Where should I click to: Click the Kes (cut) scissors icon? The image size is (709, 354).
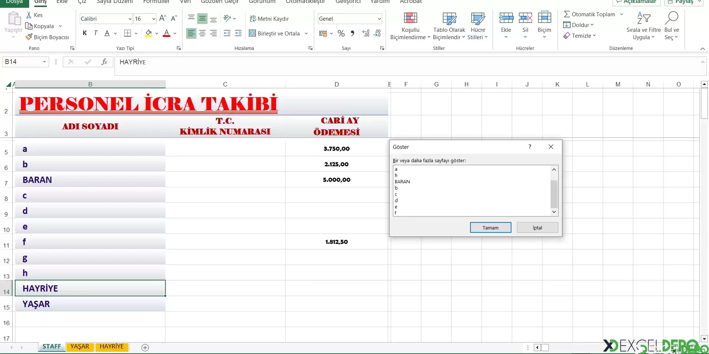point(29,15)
